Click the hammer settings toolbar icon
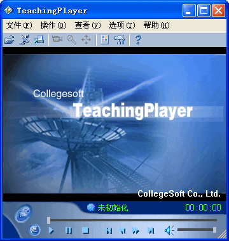229x241 pixels. pos(120,39)
